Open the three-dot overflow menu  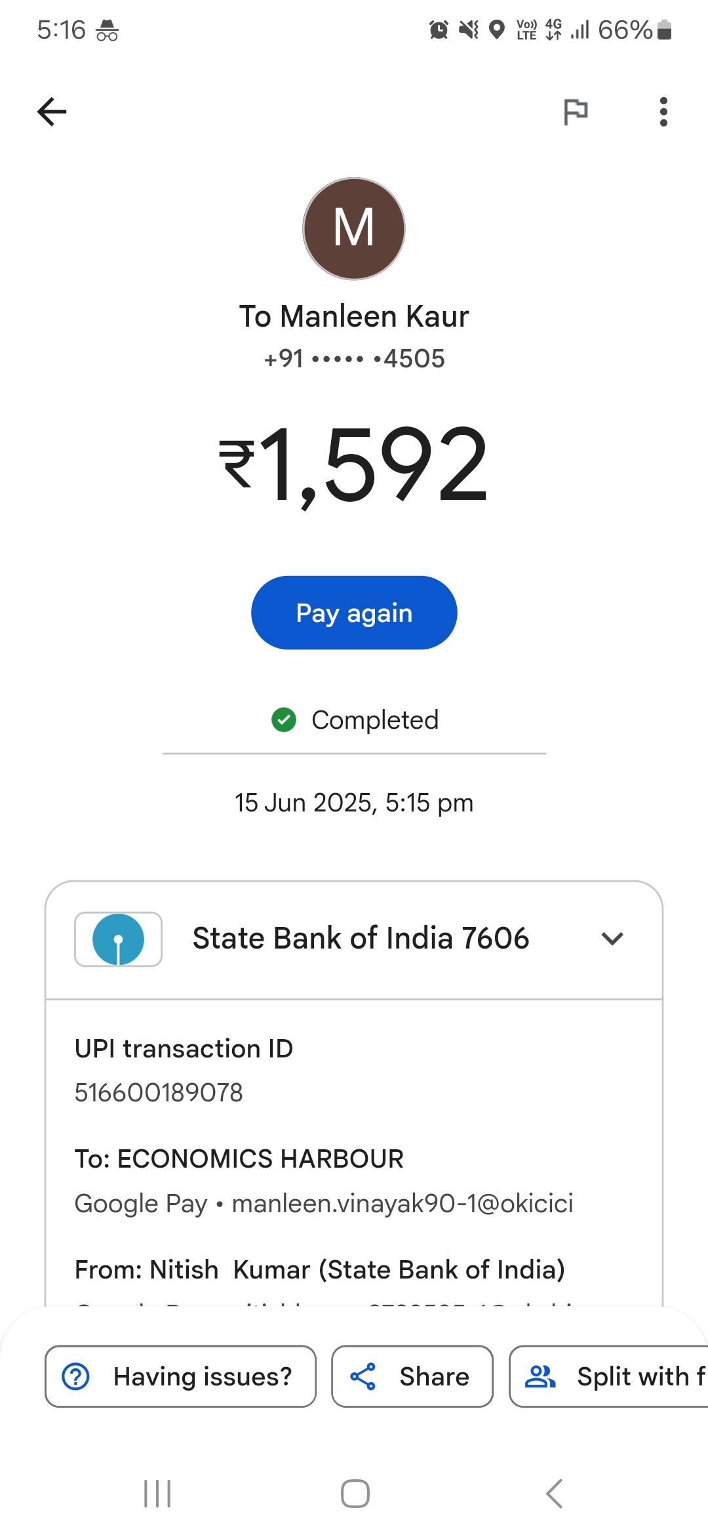pos(663,112)
